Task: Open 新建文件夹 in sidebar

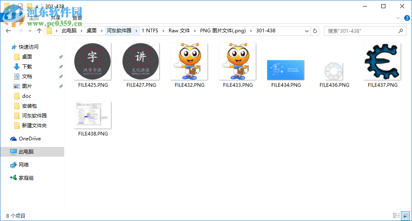Action: pyautogui.click(x=34, y=126)
